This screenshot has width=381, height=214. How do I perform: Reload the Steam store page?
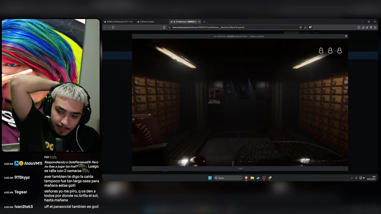(x=113, y=27)
